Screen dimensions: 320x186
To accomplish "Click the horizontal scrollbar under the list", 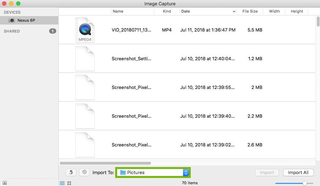I will tap(105, 163).
